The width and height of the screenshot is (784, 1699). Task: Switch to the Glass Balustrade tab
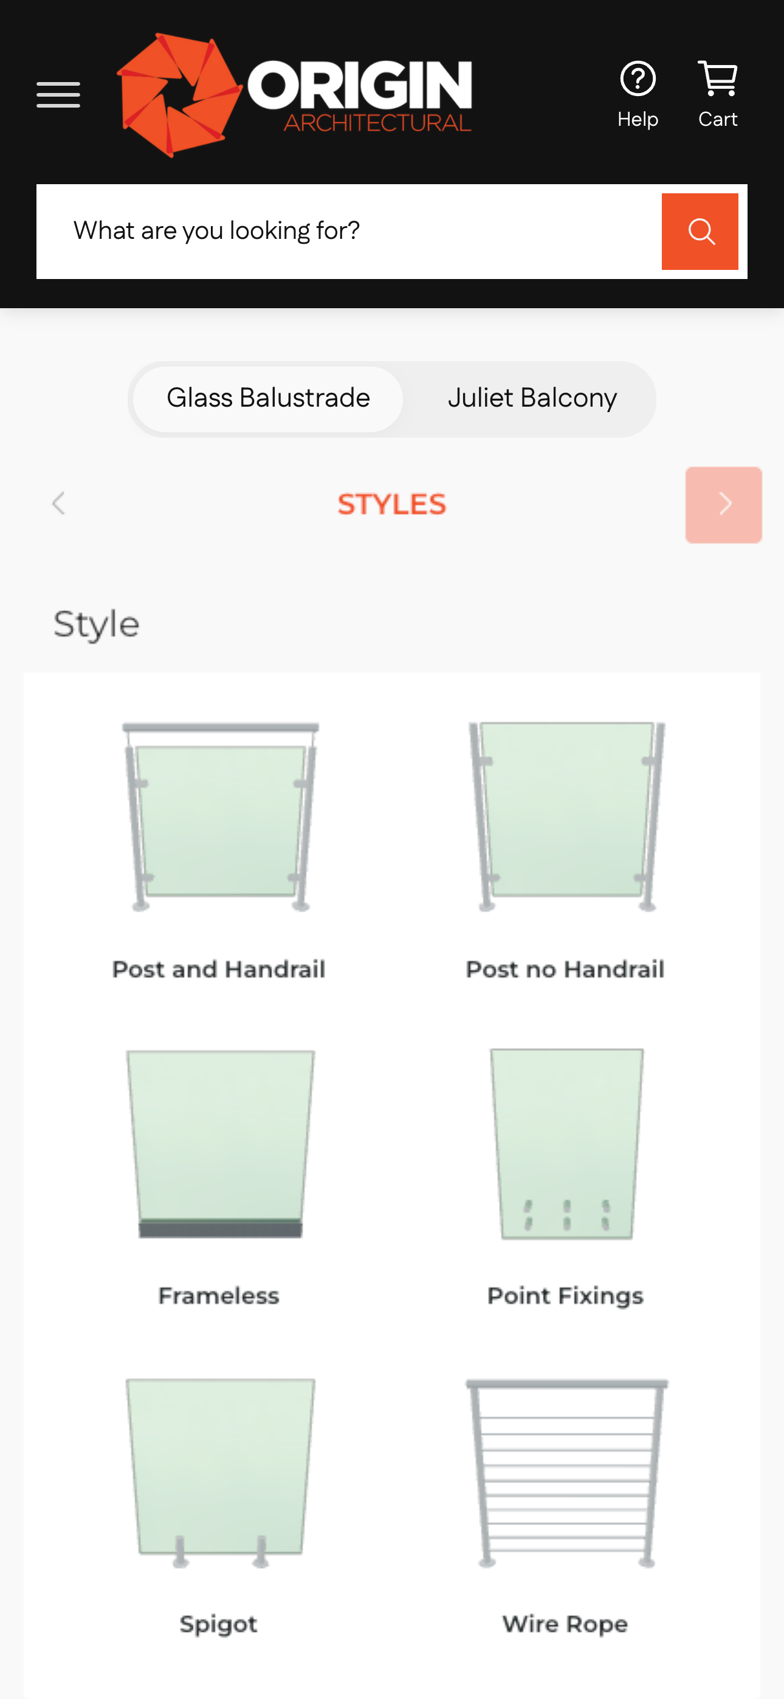click(269, 398)
